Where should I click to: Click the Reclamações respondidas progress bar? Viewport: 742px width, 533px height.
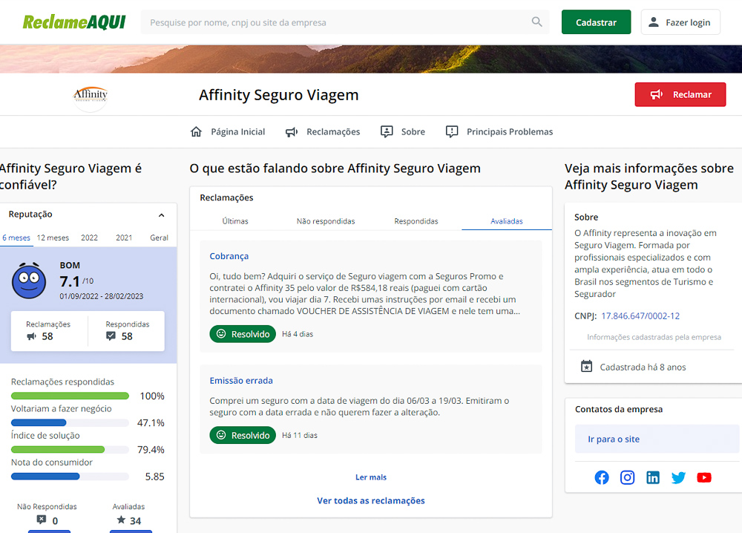[70, 396]
